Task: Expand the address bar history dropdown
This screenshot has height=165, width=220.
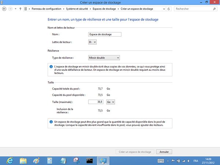Action: 164,9
